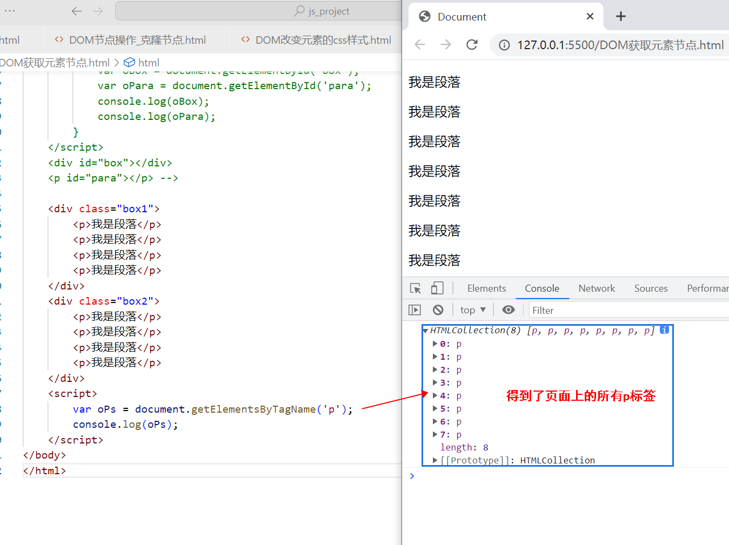Expand the 1: p entry
The width and height of the screenshot is (729, 545).
pos(435,357)
